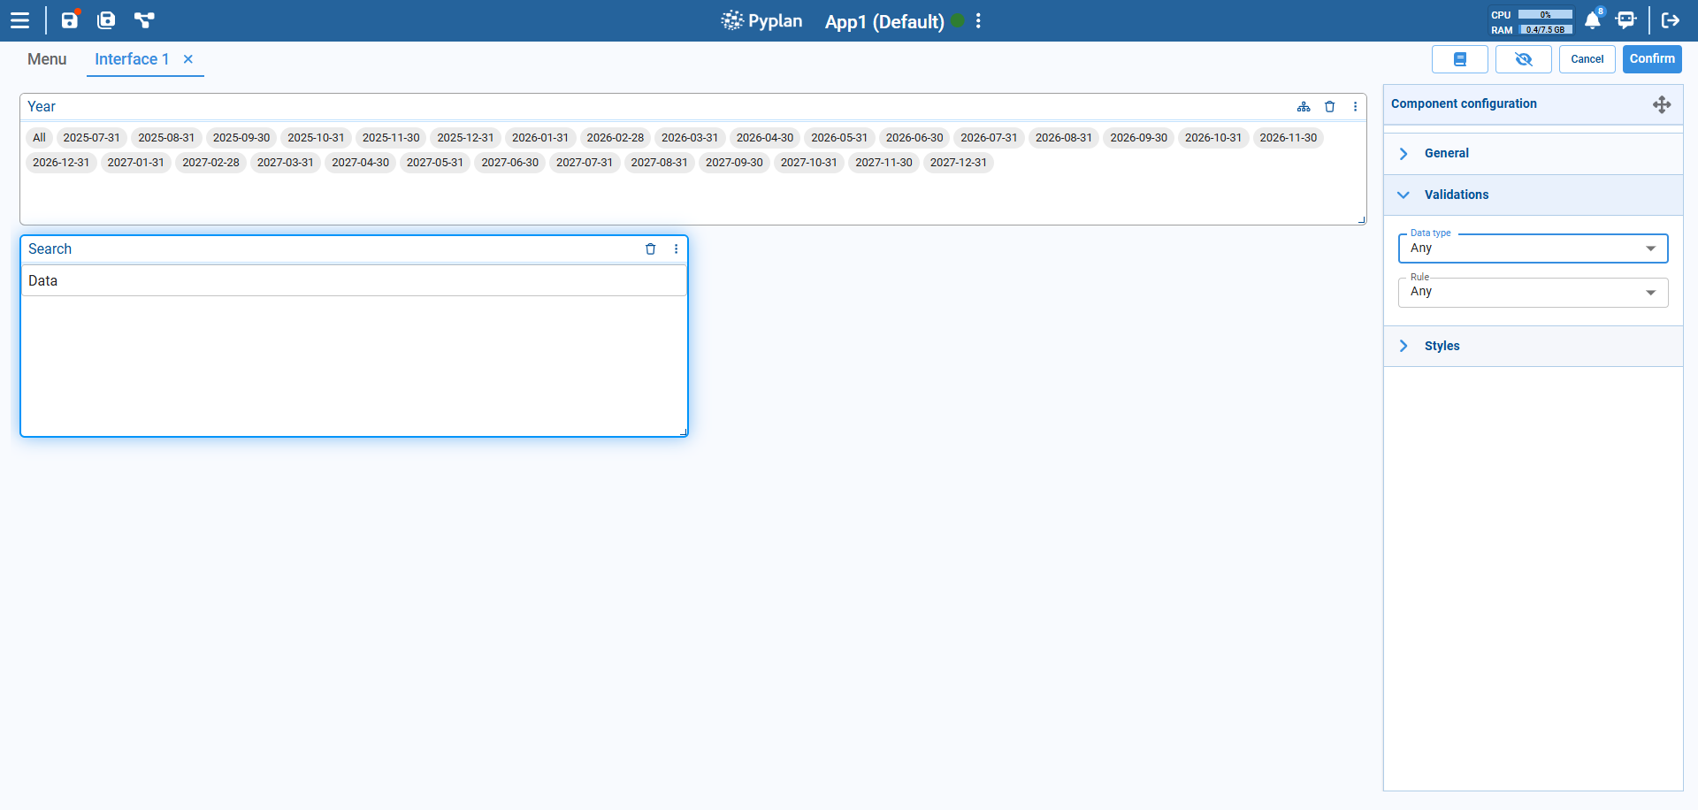
Task: Open the hamburger navigation menu
Action: (x=19, y=19)
